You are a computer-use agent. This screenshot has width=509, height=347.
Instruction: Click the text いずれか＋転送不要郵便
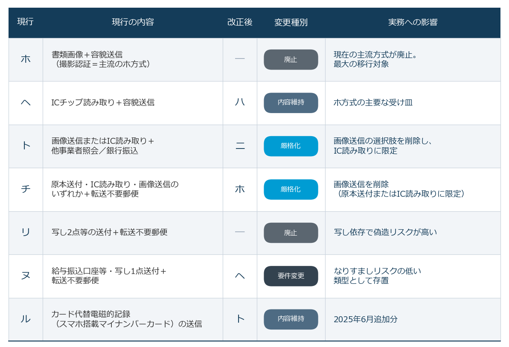(x=95, y=194)
